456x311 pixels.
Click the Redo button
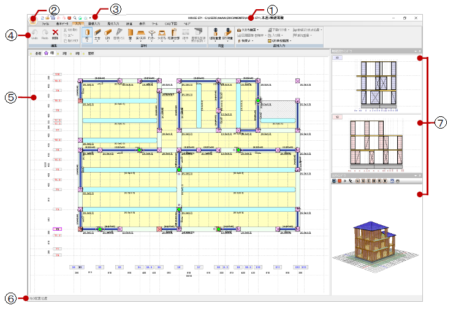click(45, 33)
